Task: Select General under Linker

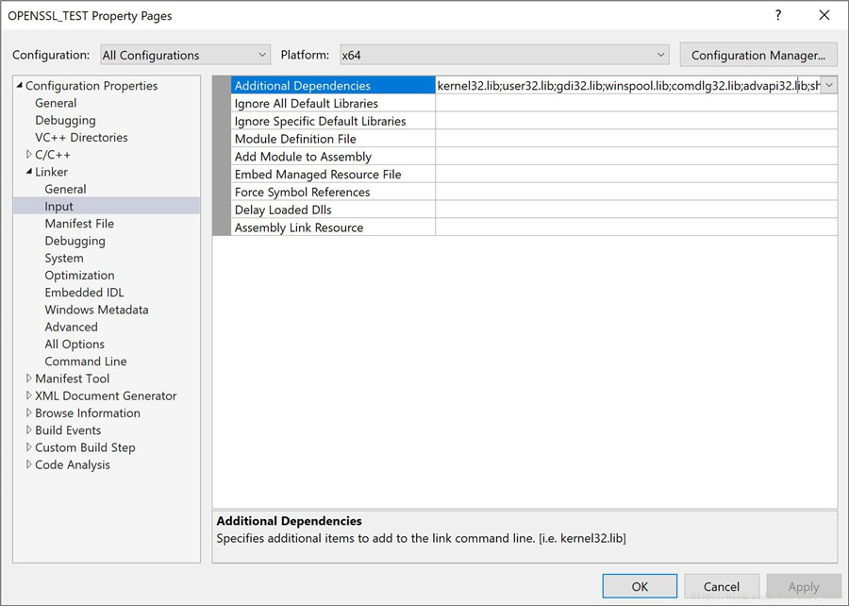Action: (x=65, y=189)
